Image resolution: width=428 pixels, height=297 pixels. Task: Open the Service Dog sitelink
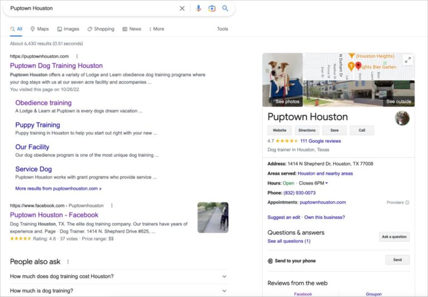[33, 169]
